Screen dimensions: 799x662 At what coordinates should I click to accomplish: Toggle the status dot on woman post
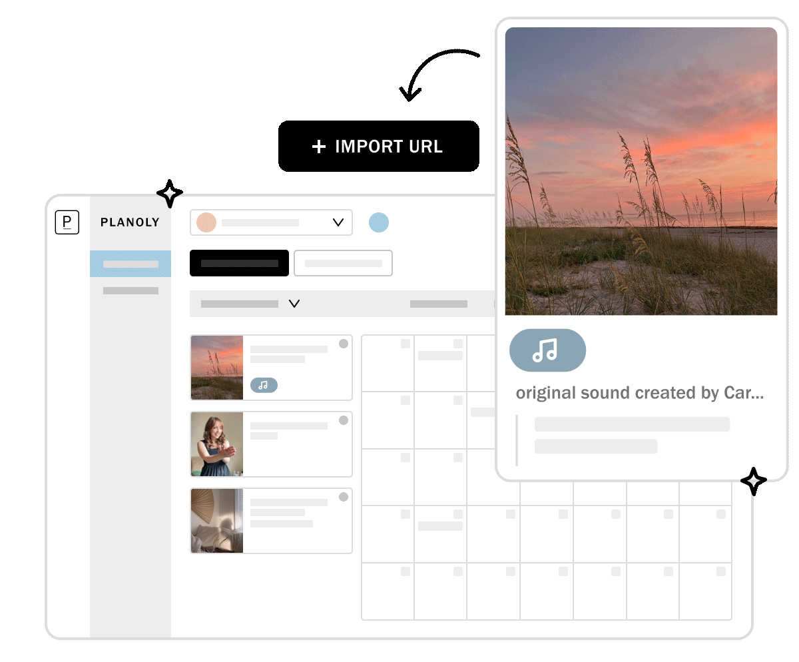(344, 420)
